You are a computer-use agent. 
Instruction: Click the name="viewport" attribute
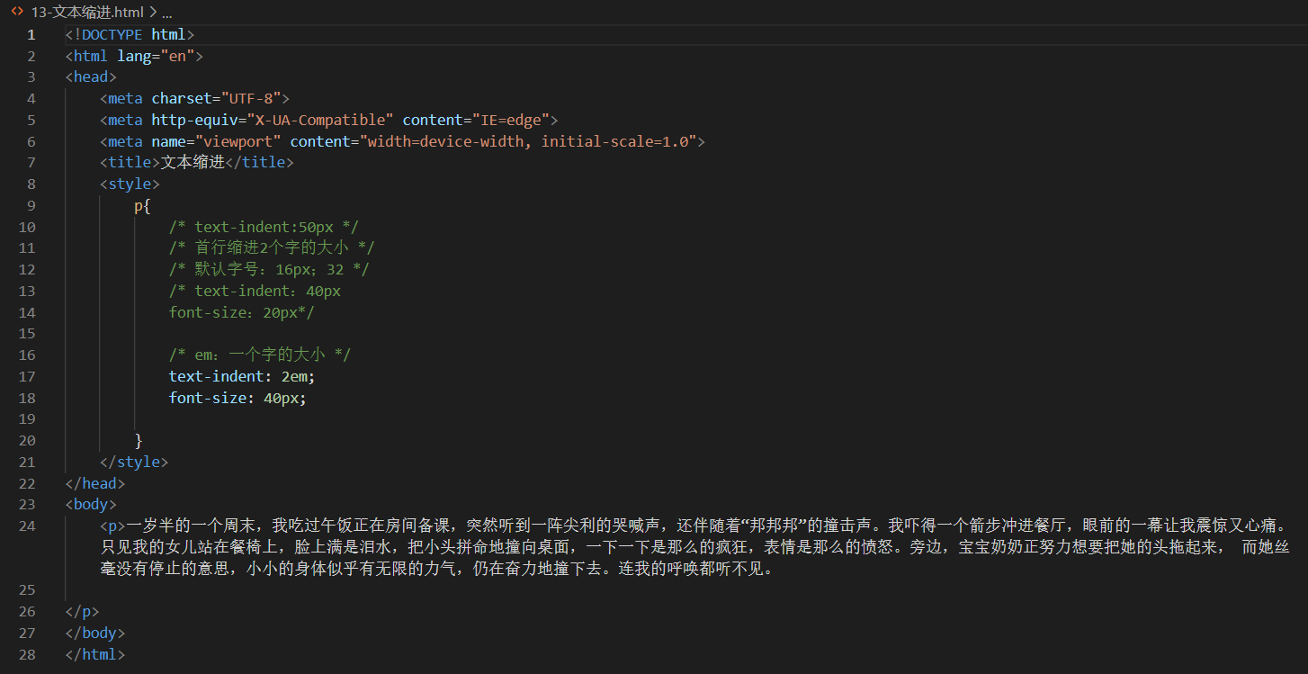click(216, 141)
